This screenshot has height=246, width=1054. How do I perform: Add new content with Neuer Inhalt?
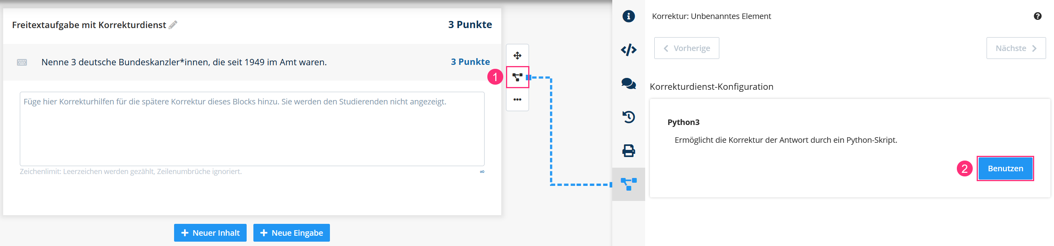[x=210, y=233]
